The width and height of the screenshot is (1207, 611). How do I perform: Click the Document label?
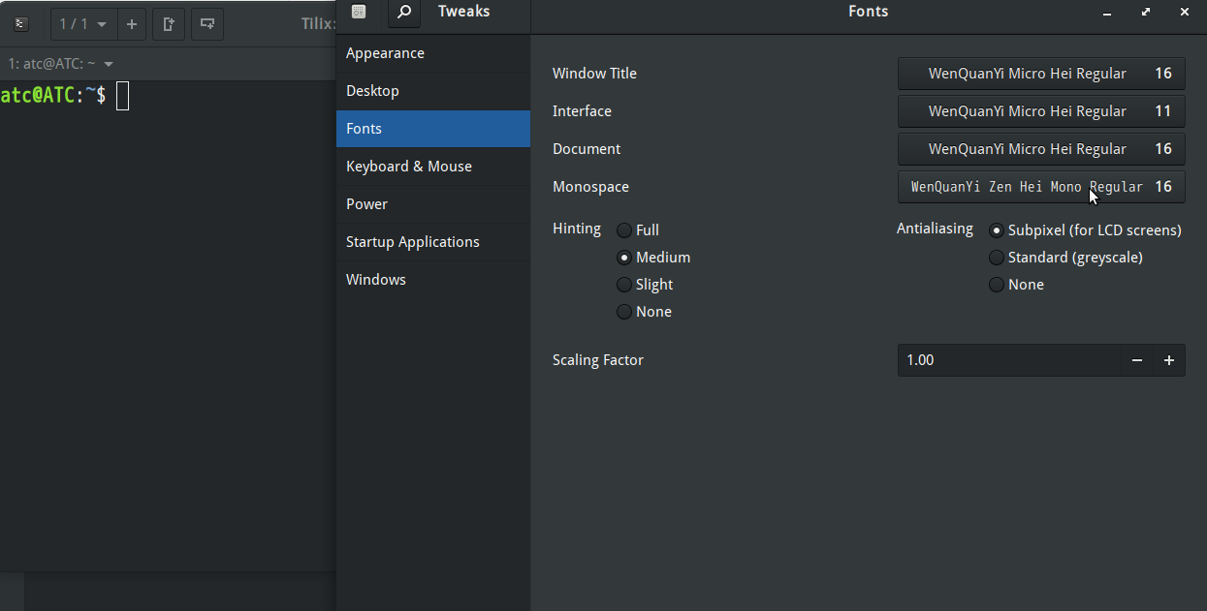pyautogui.click(x=587, y=149)
